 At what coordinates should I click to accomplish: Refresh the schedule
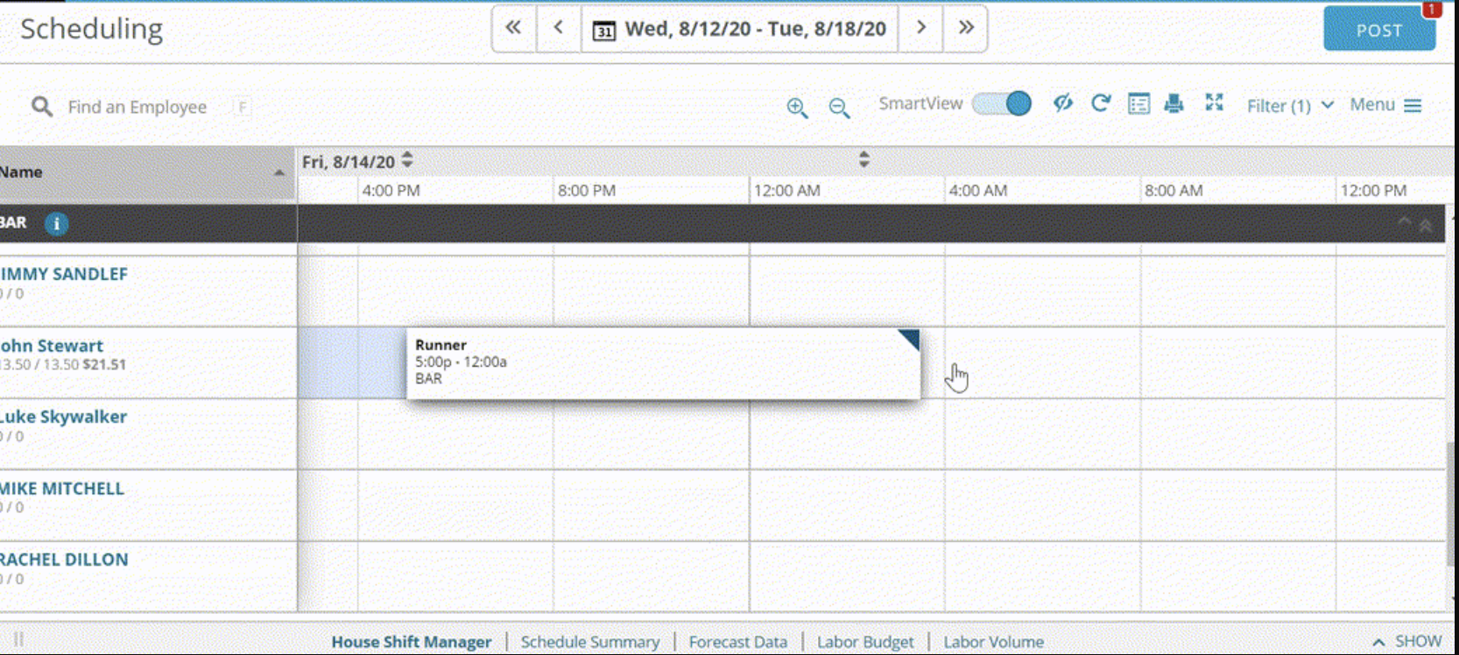[1101, 103]
